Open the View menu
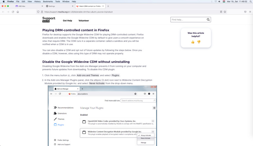 pos(30,2)
